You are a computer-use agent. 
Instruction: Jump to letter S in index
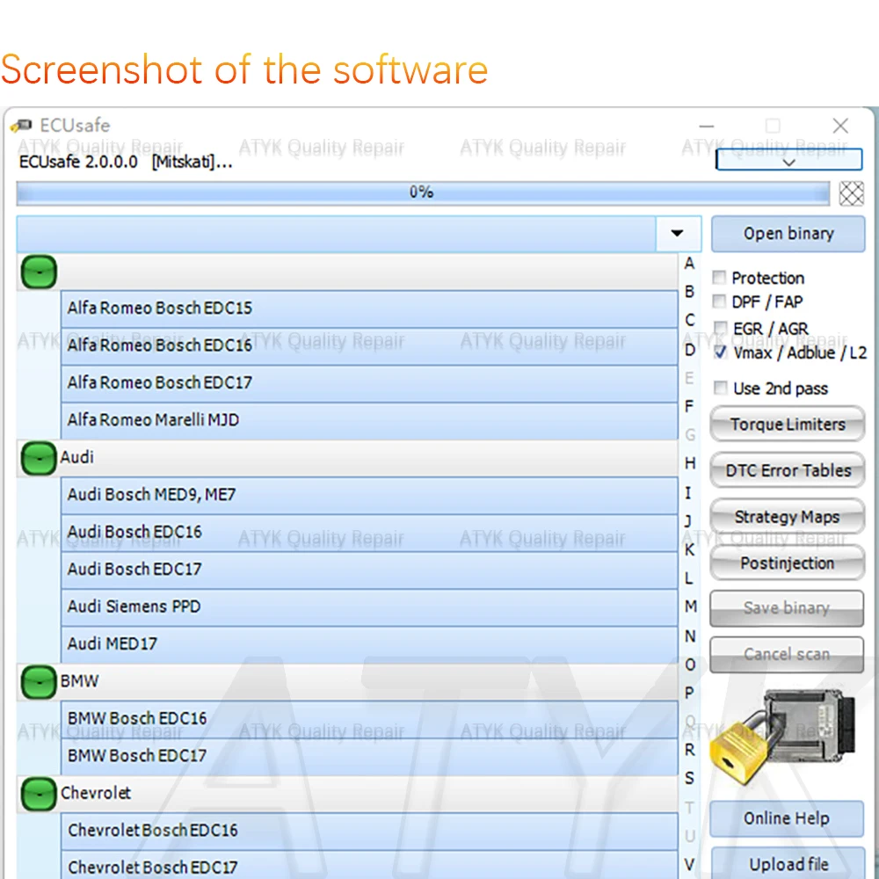tap(690, 779)
